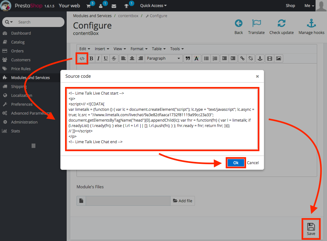The image size is (327, 241).
Task: Insert video using the film icon
Action: [x=270, y=58]
